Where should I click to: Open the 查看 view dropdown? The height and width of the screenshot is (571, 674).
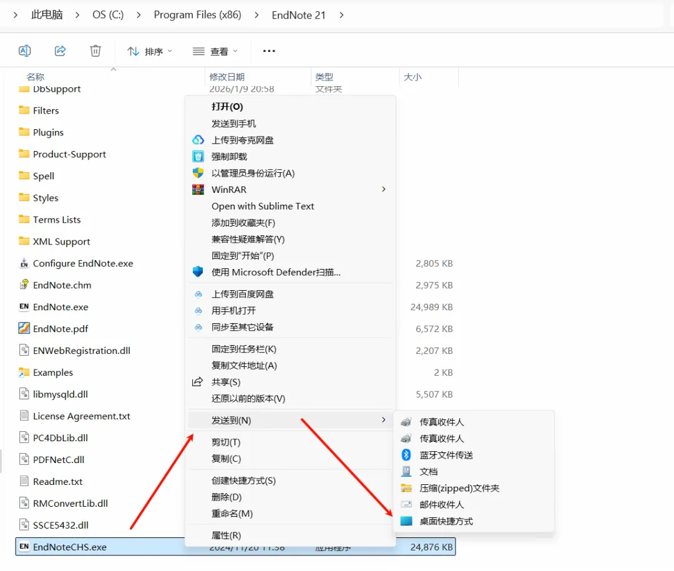coord(215,52)
